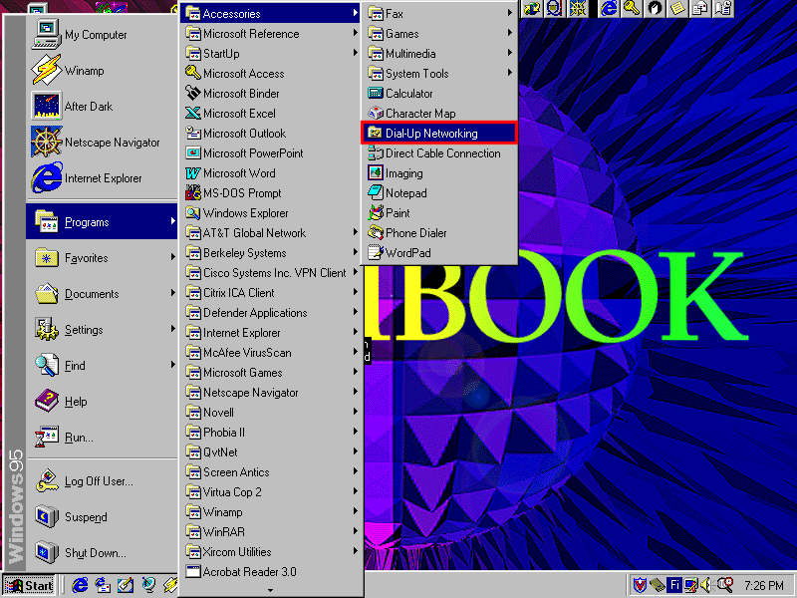The image size is (797, 598).
Task: Open Phone Dialer
Action: pos(439,233)
